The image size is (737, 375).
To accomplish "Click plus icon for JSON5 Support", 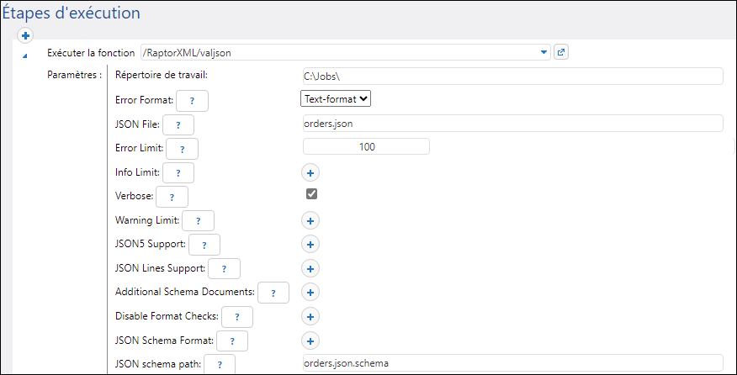I will 310,245.
